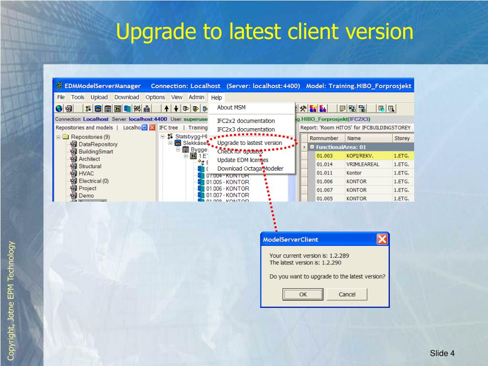This screenshot has width=488, height=366.
Task: Click OK in ModelServerClient dialog
Action: [303, 294]
